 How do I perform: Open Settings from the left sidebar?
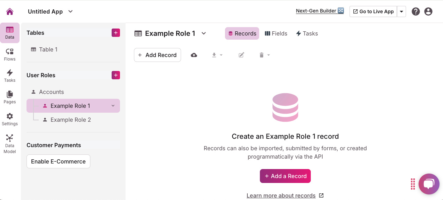tap(10, 119)
